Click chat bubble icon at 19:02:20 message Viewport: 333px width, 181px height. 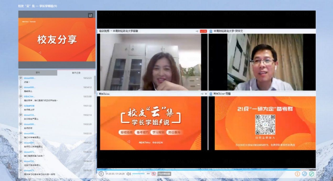point(21,124)
